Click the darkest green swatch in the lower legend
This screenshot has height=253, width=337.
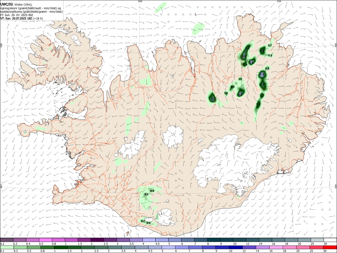tap(61, 247)
